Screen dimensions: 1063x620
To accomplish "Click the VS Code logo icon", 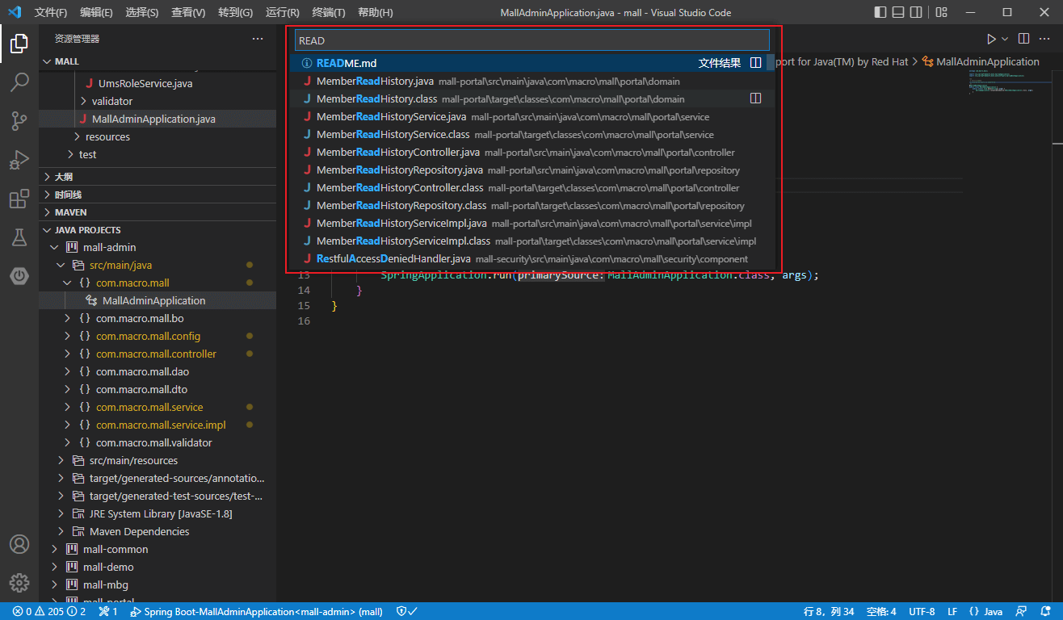I will (x=14, y=12).
